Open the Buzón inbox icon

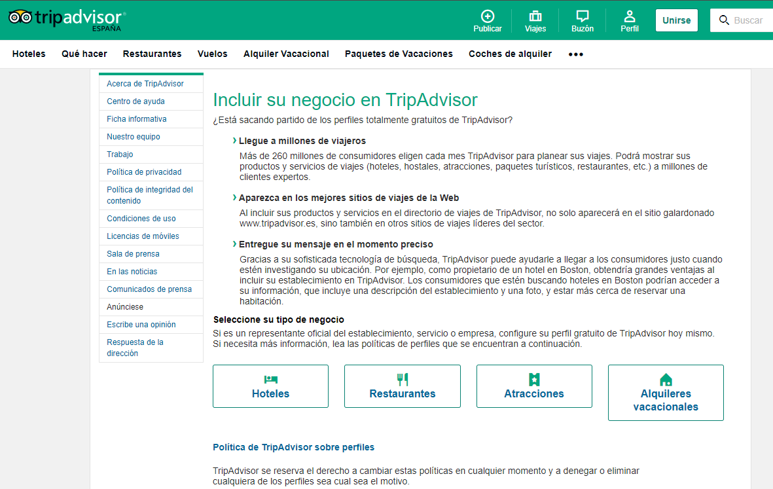tap(583, 16)
